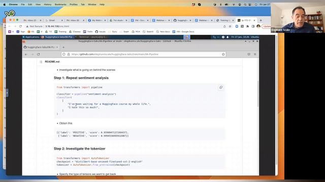Go forward in Firefox

tap(32, 54)
